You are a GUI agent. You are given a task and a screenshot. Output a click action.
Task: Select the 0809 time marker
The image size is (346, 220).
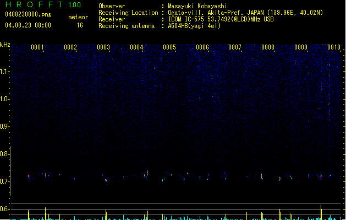point(301,47)
